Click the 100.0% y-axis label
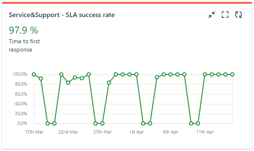The width and height of the screenshot is (254, 151). (x=20, y=74)
